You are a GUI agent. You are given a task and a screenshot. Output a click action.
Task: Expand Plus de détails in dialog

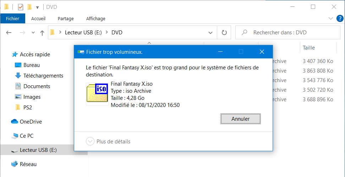pos(108,142)
